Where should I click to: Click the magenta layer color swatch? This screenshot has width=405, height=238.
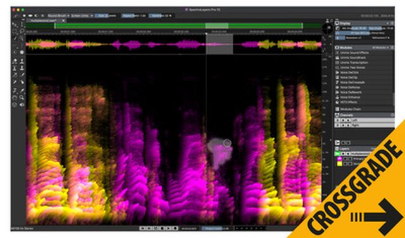(x=340, y=159)
